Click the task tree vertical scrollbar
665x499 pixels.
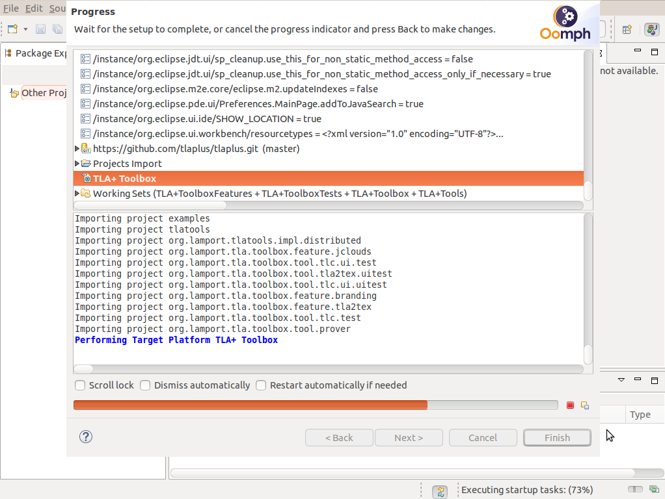click(588, 125)
